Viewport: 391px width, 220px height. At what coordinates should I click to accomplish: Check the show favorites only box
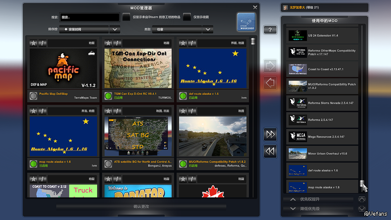187,17
